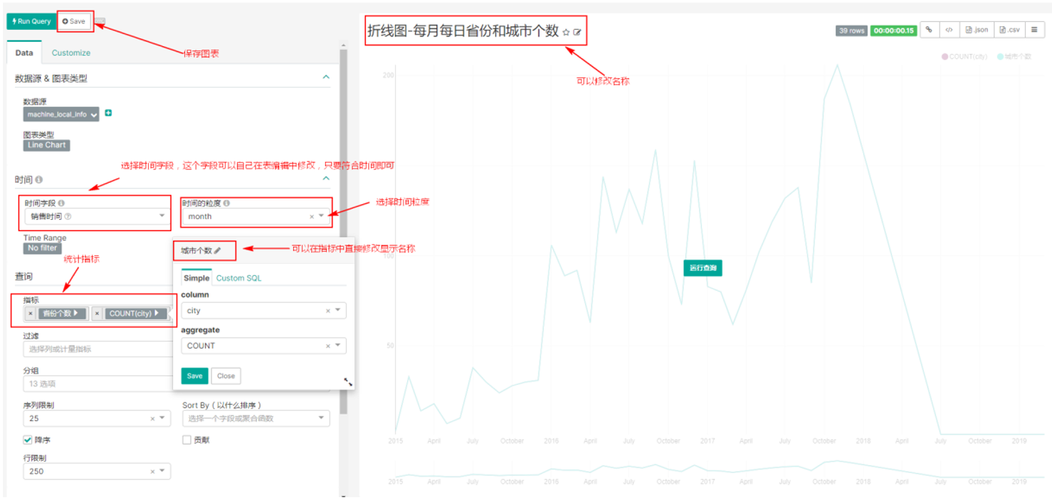Click the info icon beside 时间的粒度
Screen dimensions: 1052x500
226,203
